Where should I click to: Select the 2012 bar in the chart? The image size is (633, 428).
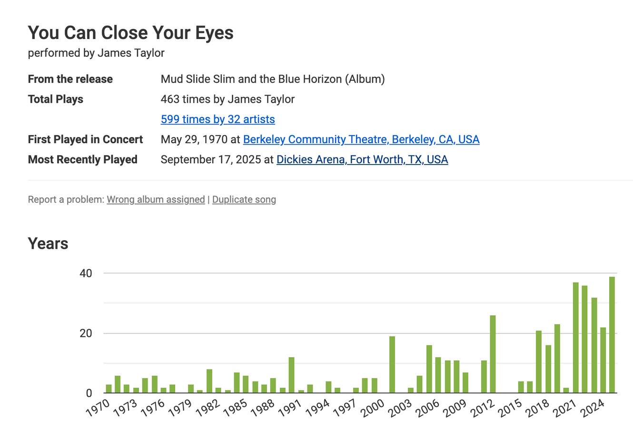(x=493, y=354)
